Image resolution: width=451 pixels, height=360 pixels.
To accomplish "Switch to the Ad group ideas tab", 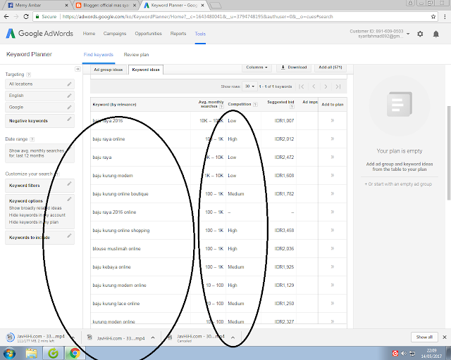I will pos(109,70).
